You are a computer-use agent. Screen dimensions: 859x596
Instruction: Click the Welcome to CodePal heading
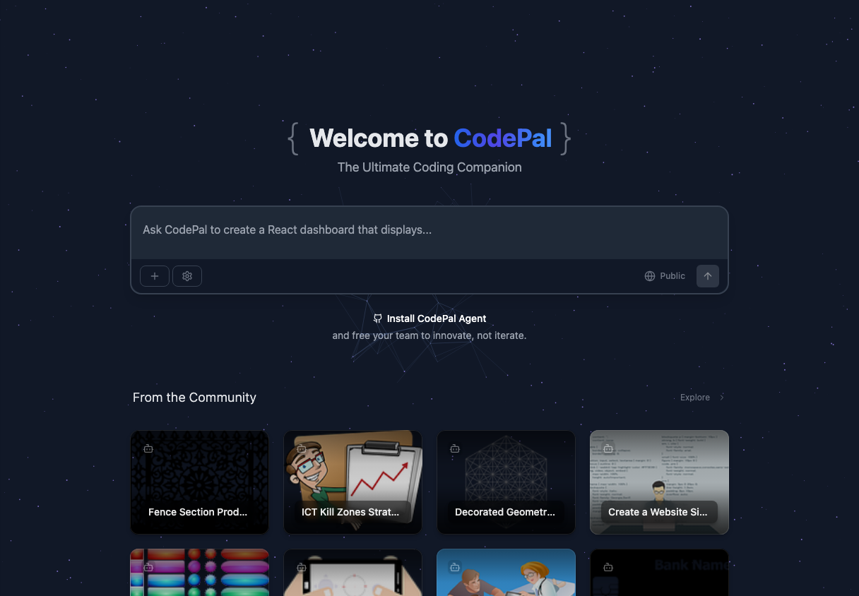[x=429, y=138]
